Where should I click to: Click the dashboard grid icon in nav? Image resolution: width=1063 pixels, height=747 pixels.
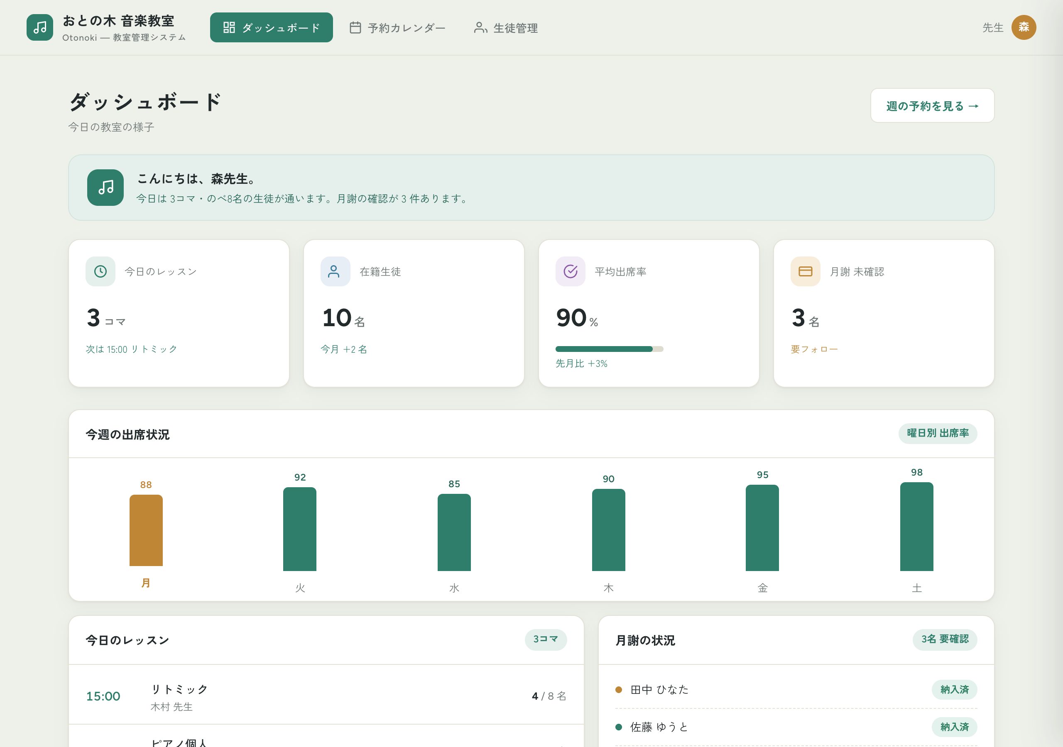pos(229,27)
